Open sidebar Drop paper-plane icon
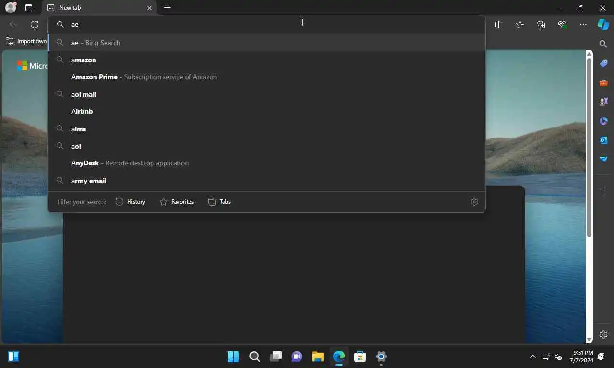Viewport: 614px width, 368px height. 603,159
